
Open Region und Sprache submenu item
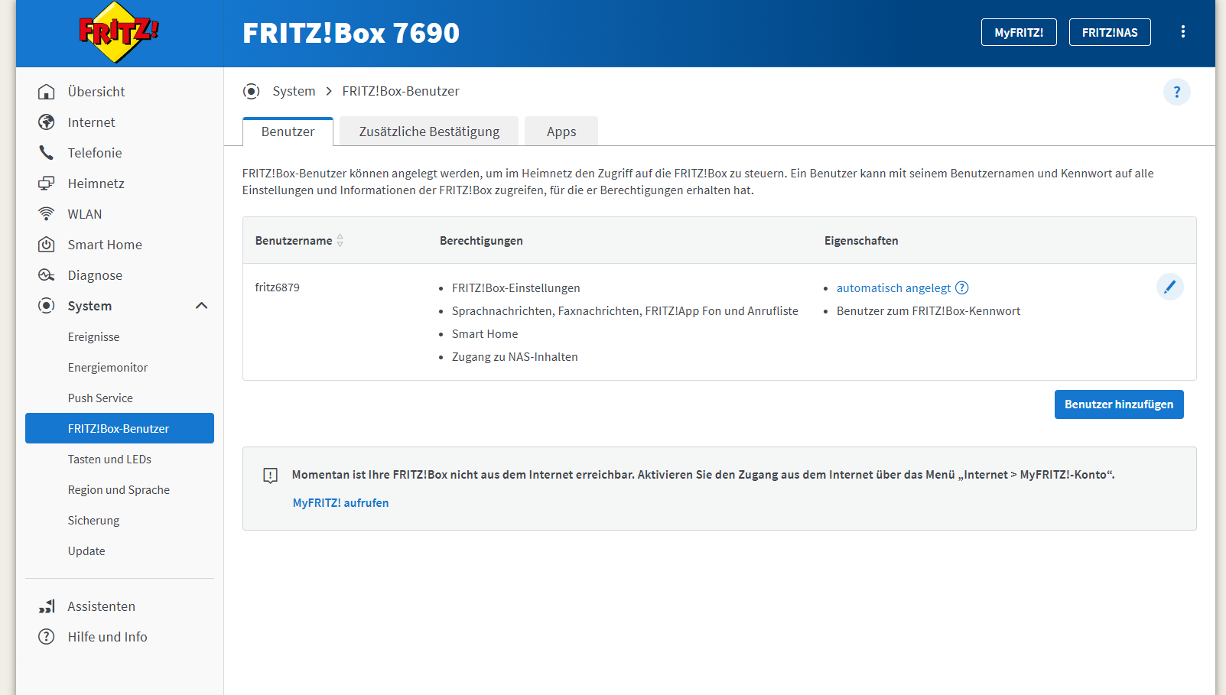click(x=119, y=490)
